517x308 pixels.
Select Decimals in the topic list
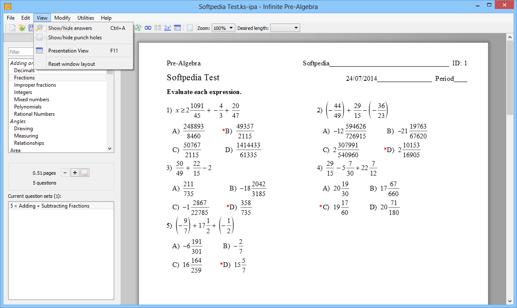(24, 70)
